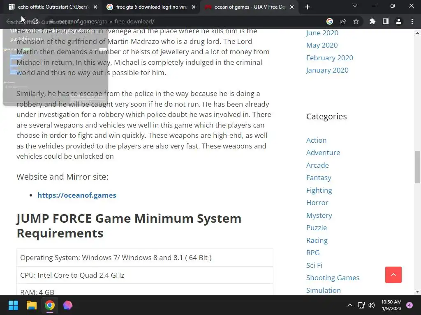The image size is (421, 315).
Task: Open the Arcade category
Action: tap(317, 165)
